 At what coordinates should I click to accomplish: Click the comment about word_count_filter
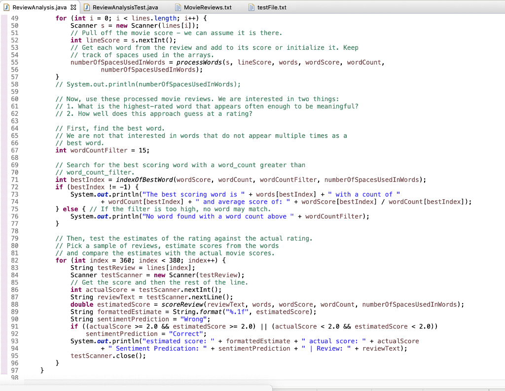pyautogui.click(x=94, y=172)
